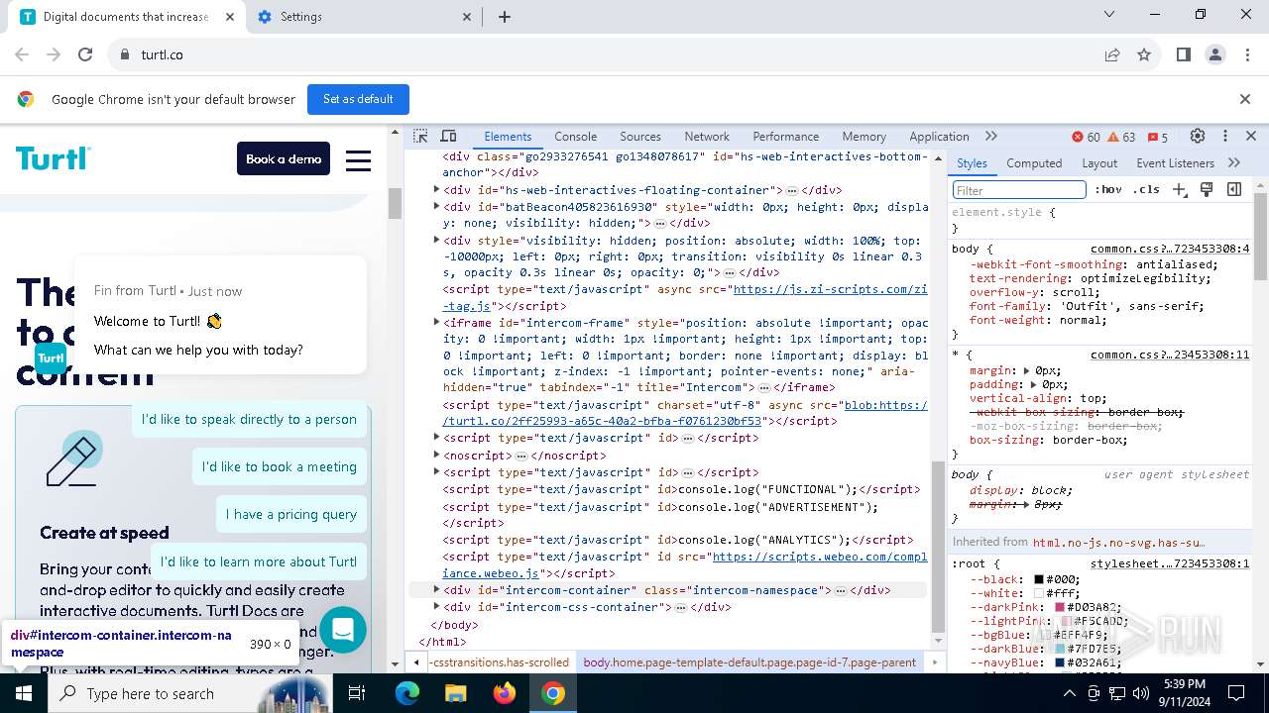Activate the inspect element picker icon
This screenshot has width=1269, height=713.
click(420, 137)
